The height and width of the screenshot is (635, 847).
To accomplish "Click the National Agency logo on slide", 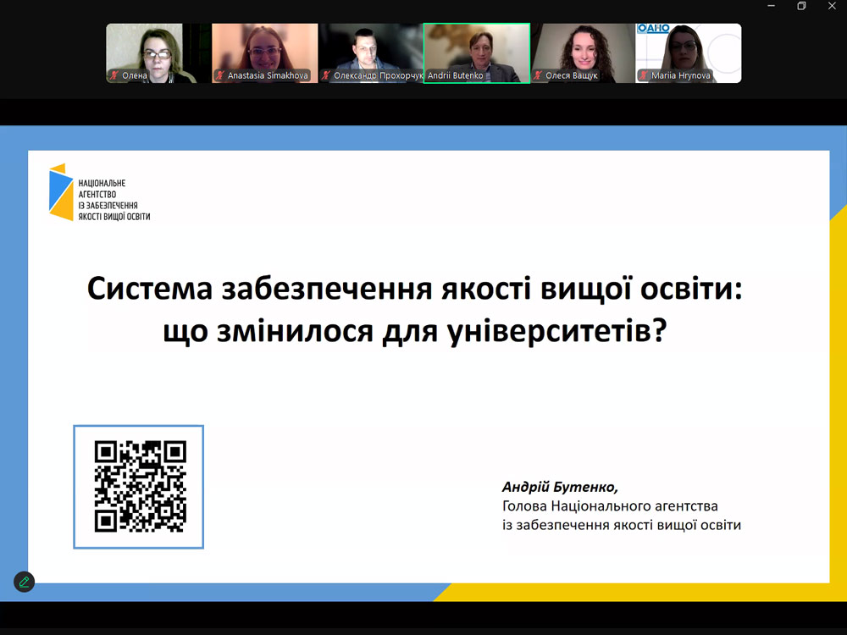I will click(99, 193).
